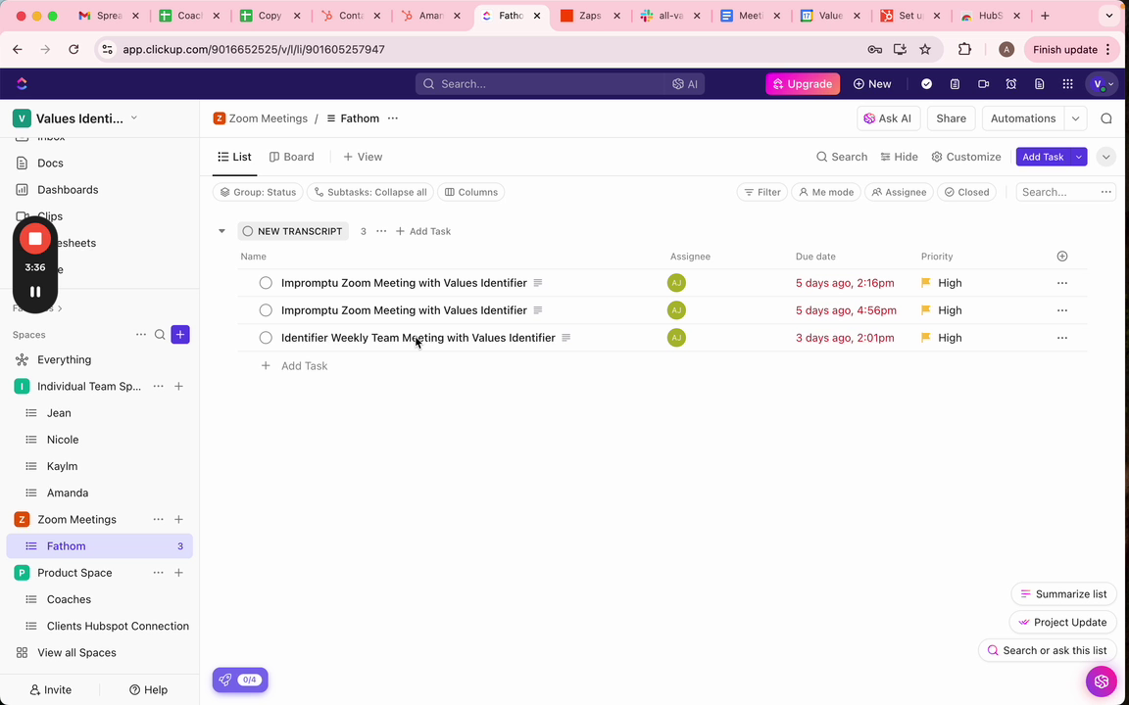This screenshot has width=1129, height=705.
Task: Click the pink Upgrade button
Action: click(803, 84)
